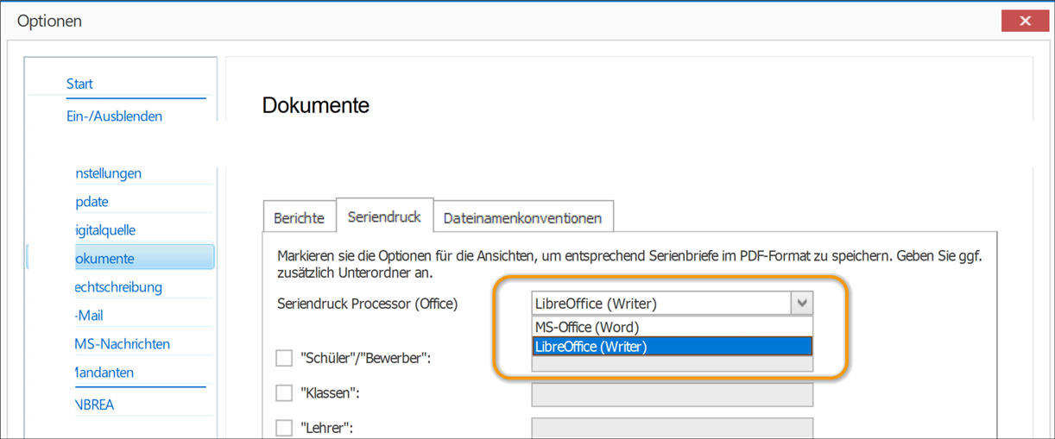Select the Digitalquelle sidebar entry

click(106, 230)
